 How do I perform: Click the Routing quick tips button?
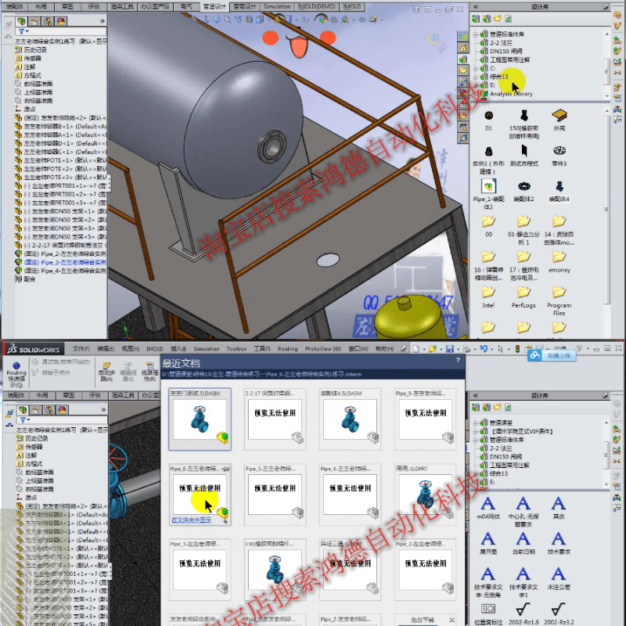click(x=16, y=373)
